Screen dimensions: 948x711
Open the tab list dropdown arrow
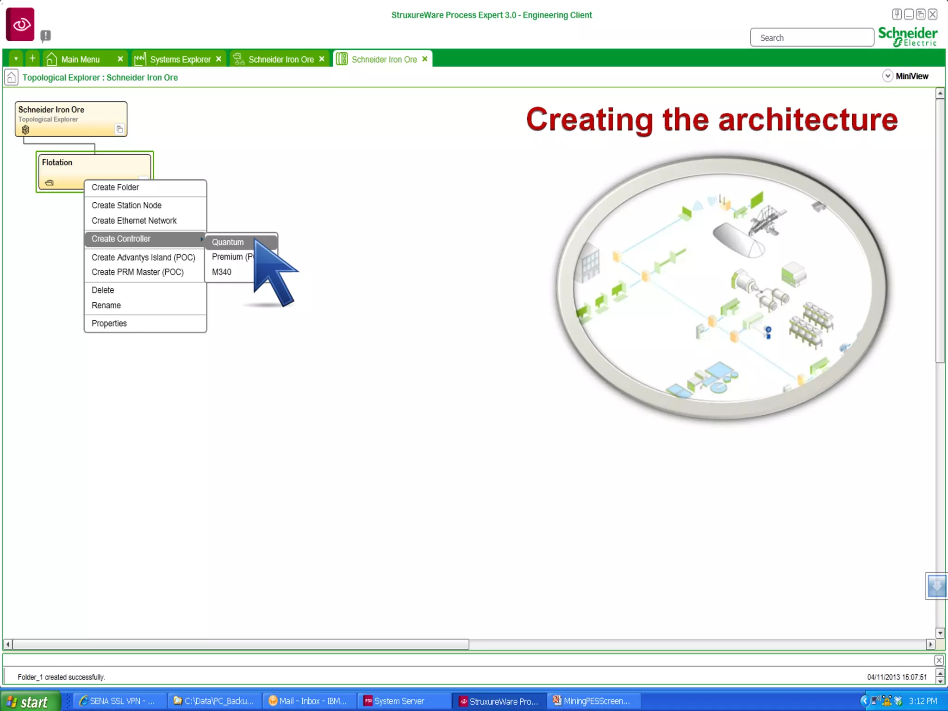(16, 59)
